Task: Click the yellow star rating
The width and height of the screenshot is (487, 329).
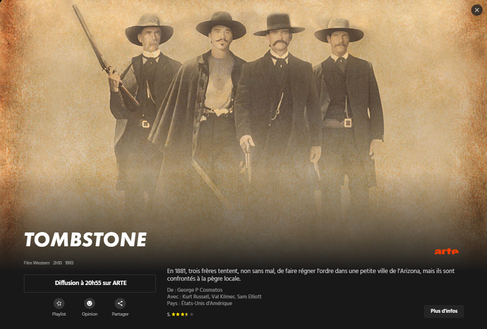Action: point(183,314)
